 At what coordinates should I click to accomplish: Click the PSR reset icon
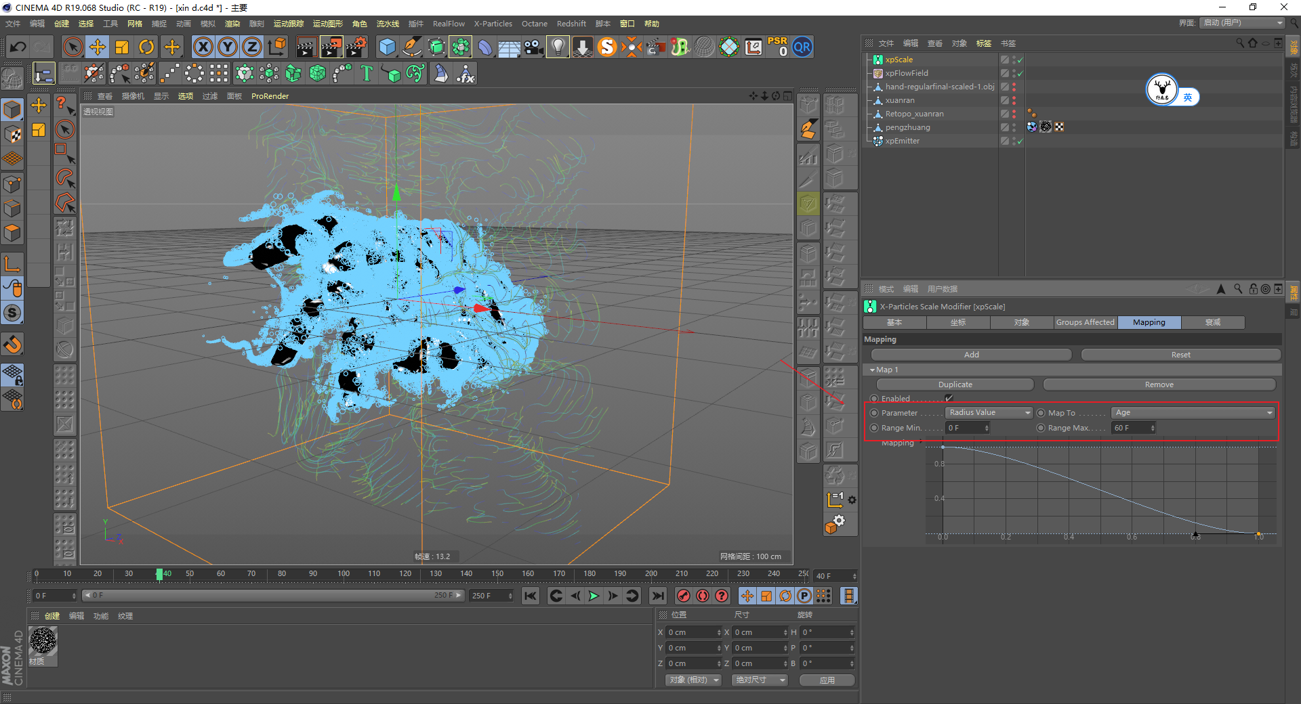point(777,47)
